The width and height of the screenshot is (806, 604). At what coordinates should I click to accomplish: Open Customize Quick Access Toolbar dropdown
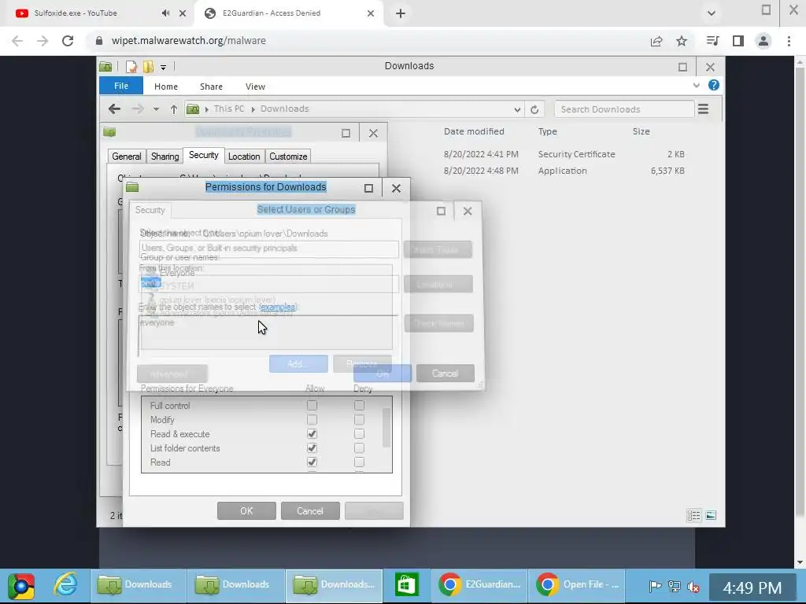pyautogui.click(x=163, y=67)
